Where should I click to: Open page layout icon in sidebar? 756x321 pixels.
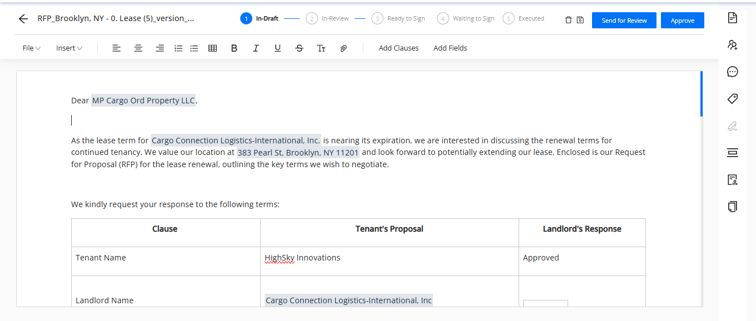pos(733,153)
